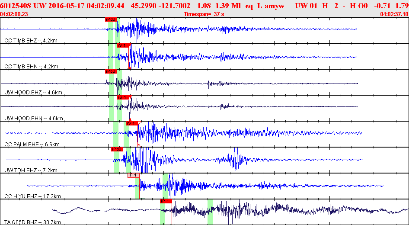Click the iPc0 pick flag on HOOD BHZ trace
409x225 pixels.
point(111,71)
